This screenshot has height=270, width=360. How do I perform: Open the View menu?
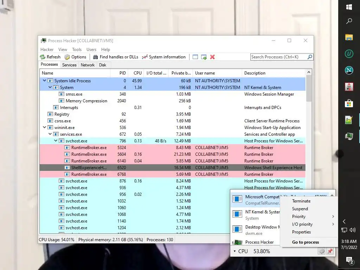click(x=63, y=49)
